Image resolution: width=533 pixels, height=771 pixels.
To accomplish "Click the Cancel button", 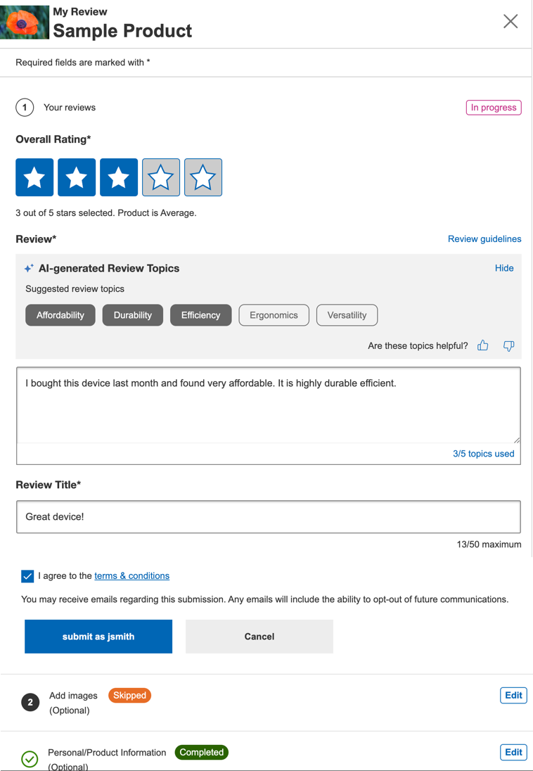I will click(x=259, y=637).
